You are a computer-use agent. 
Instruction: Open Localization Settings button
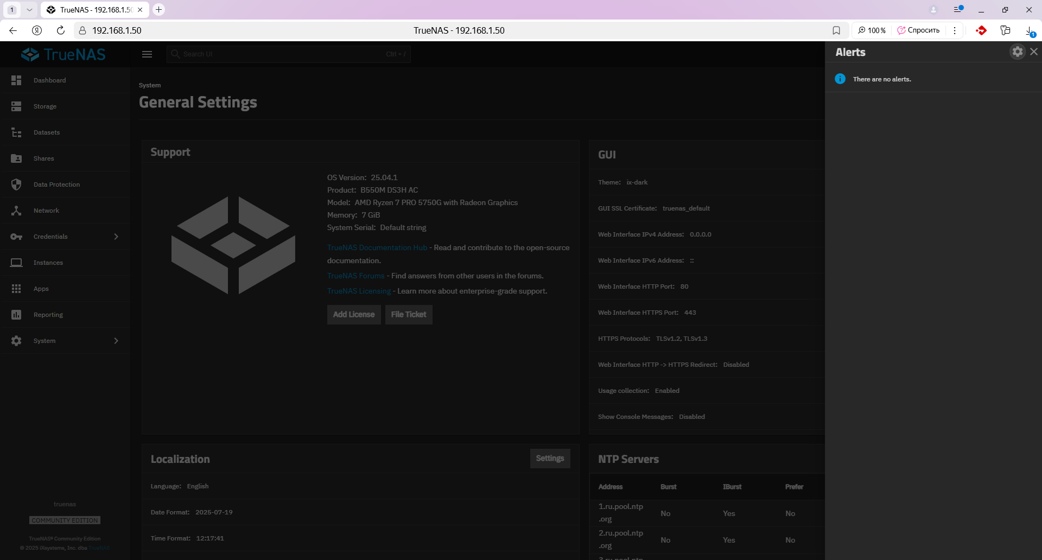[550, 459]
